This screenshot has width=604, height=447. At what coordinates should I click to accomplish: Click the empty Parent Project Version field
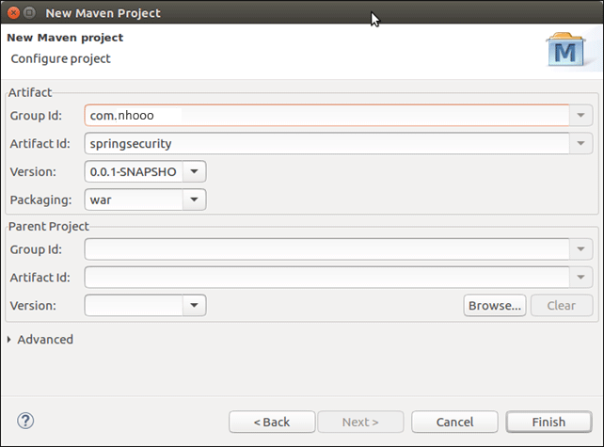[x=132, y=306]
